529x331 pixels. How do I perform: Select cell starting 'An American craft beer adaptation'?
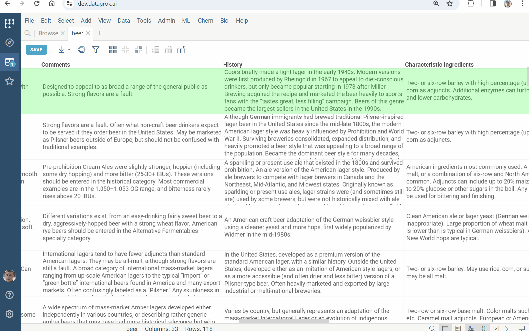click(313, 227)
